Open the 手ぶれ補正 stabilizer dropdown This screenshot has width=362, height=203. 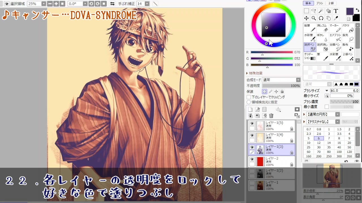click(x=147, y=4)
